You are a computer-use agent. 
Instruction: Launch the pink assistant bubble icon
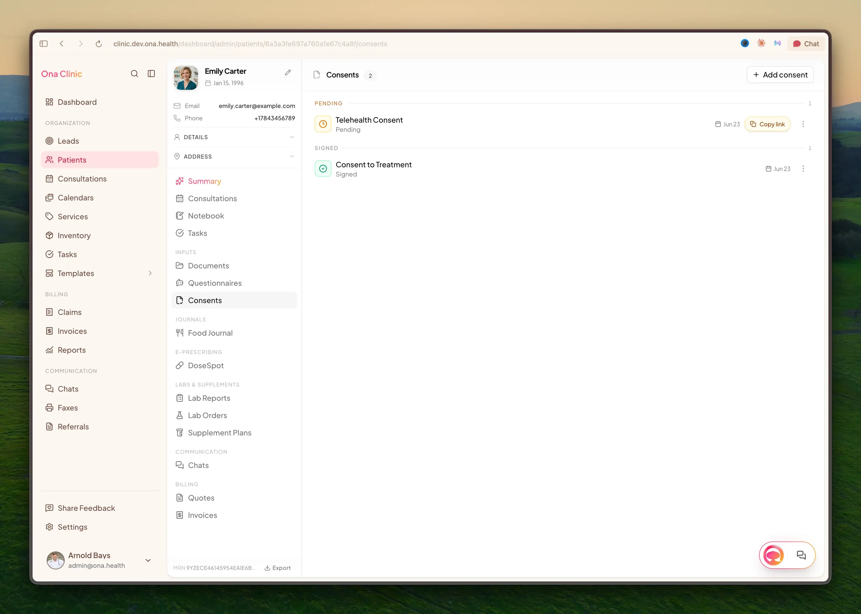(x=773, y=555)
